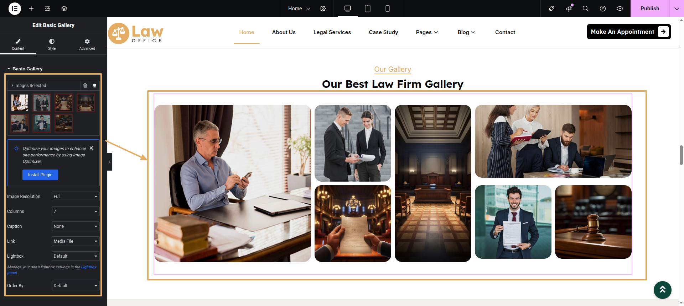This screenshot has height=306, width=684.
Task: Select the first gallery thumbnail in panel
Action: 20,103
